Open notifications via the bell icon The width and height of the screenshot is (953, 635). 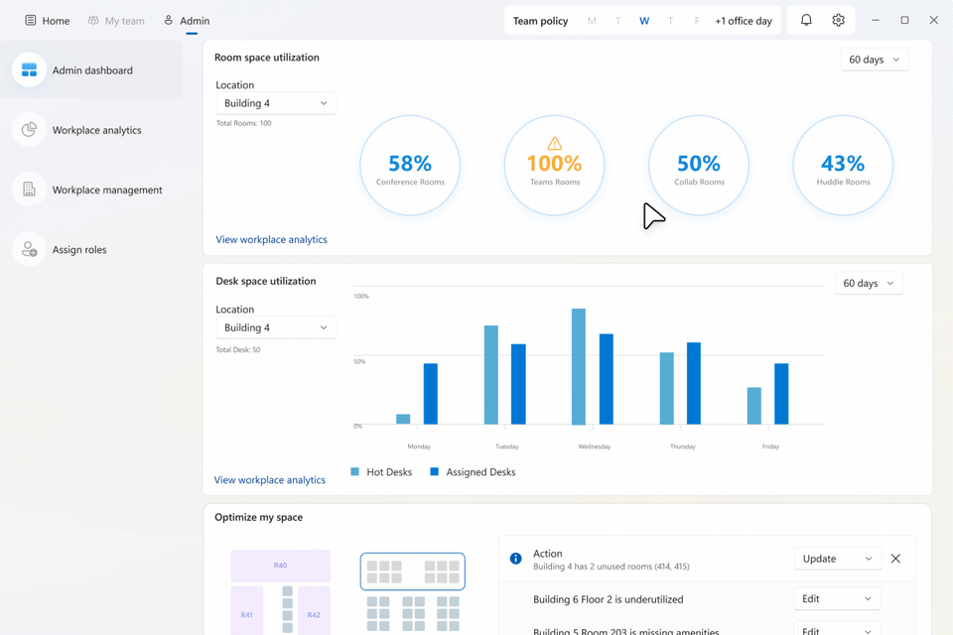[805, 20]
